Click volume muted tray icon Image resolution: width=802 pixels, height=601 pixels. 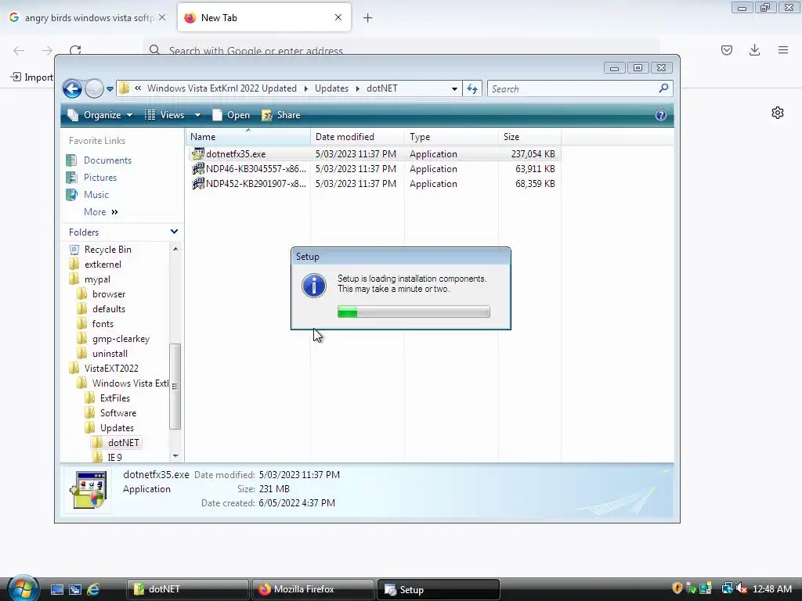(741, 588)
